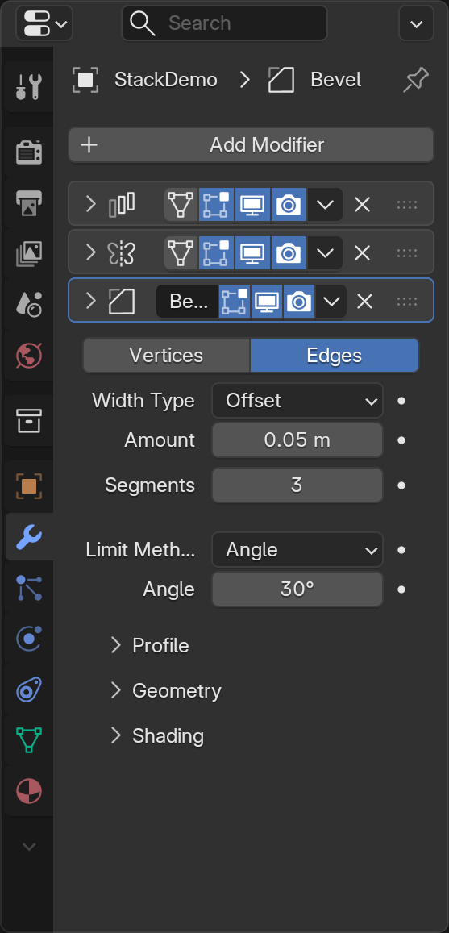Toggle Edit Mode display for the Bevel modifier
Screen dimensions: 449x933
tap(235, 301)
